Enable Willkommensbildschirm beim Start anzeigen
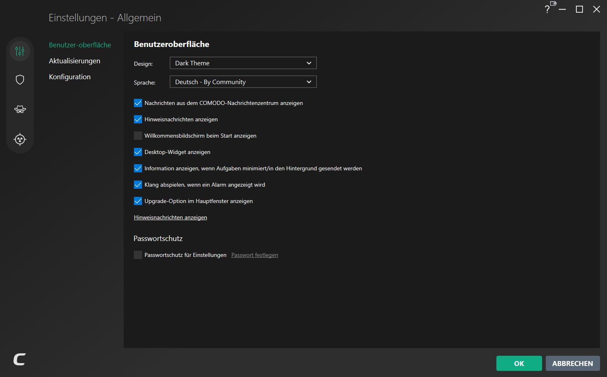 tap(138, 136)
